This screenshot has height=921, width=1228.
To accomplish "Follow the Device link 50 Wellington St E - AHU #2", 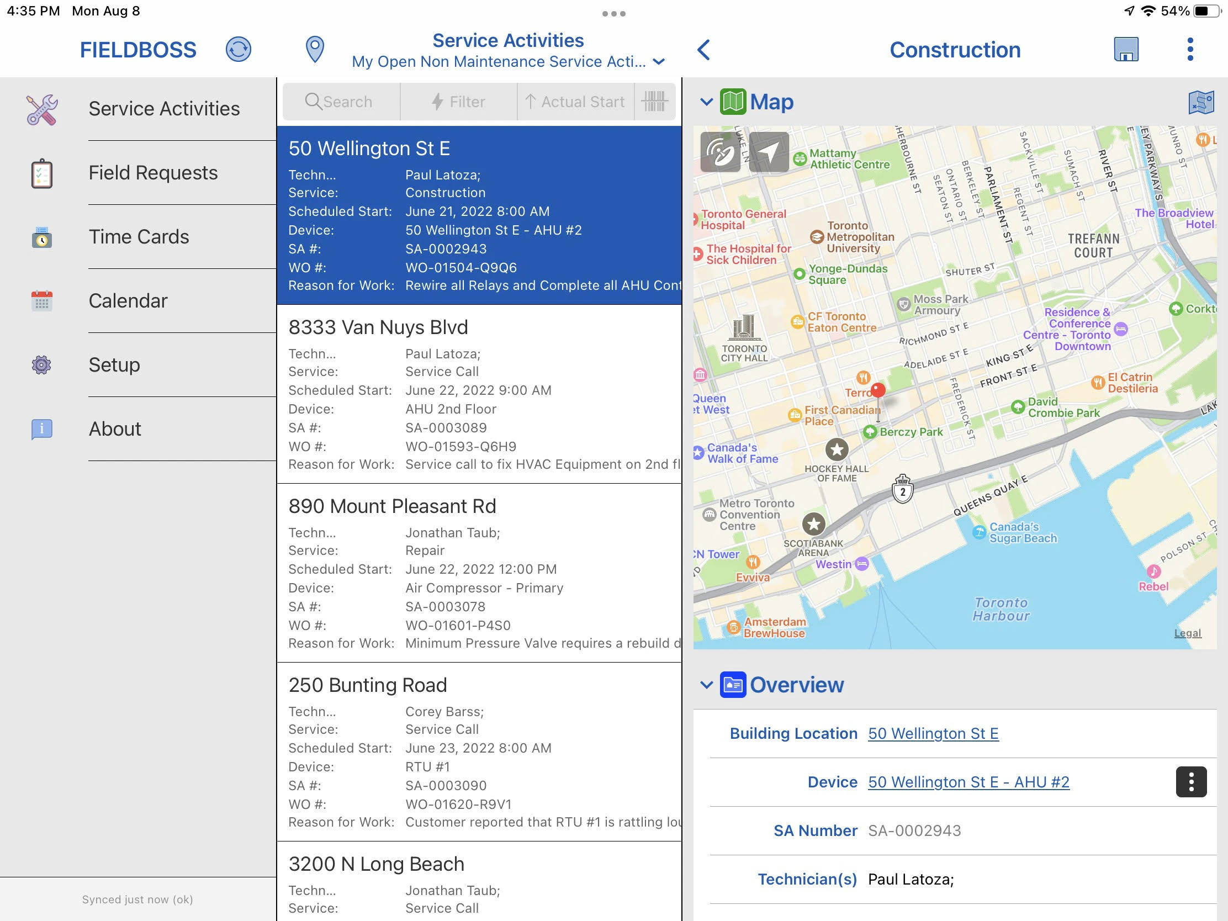I will point(968,782).
